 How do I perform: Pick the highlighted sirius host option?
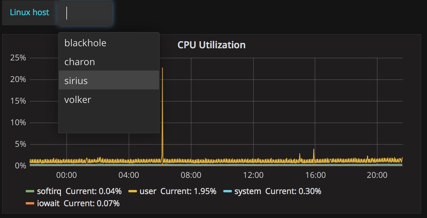point(76,81)
